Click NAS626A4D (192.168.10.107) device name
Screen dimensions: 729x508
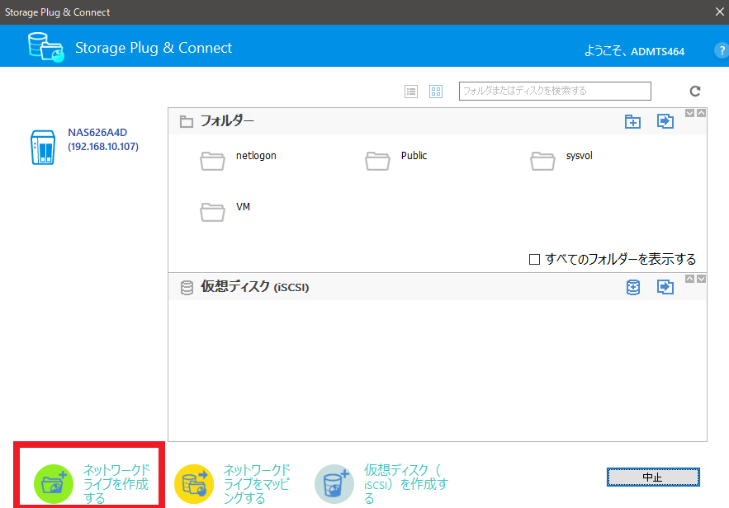103,139
